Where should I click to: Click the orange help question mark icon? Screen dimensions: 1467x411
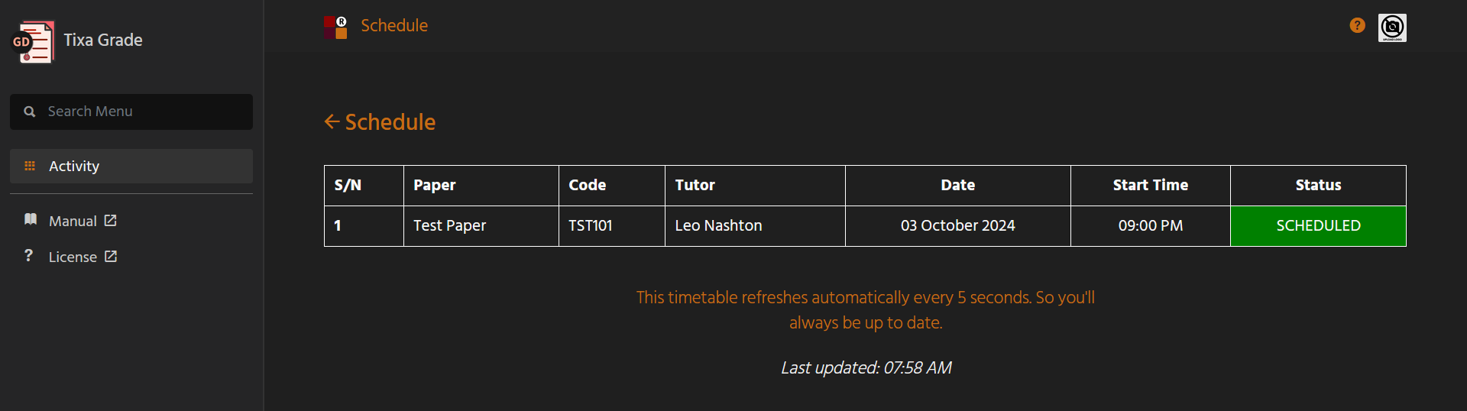[x=1357, y=25]
